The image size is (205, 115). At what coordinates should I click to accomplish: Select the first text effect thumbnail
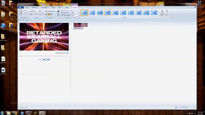tap(84, 13)
